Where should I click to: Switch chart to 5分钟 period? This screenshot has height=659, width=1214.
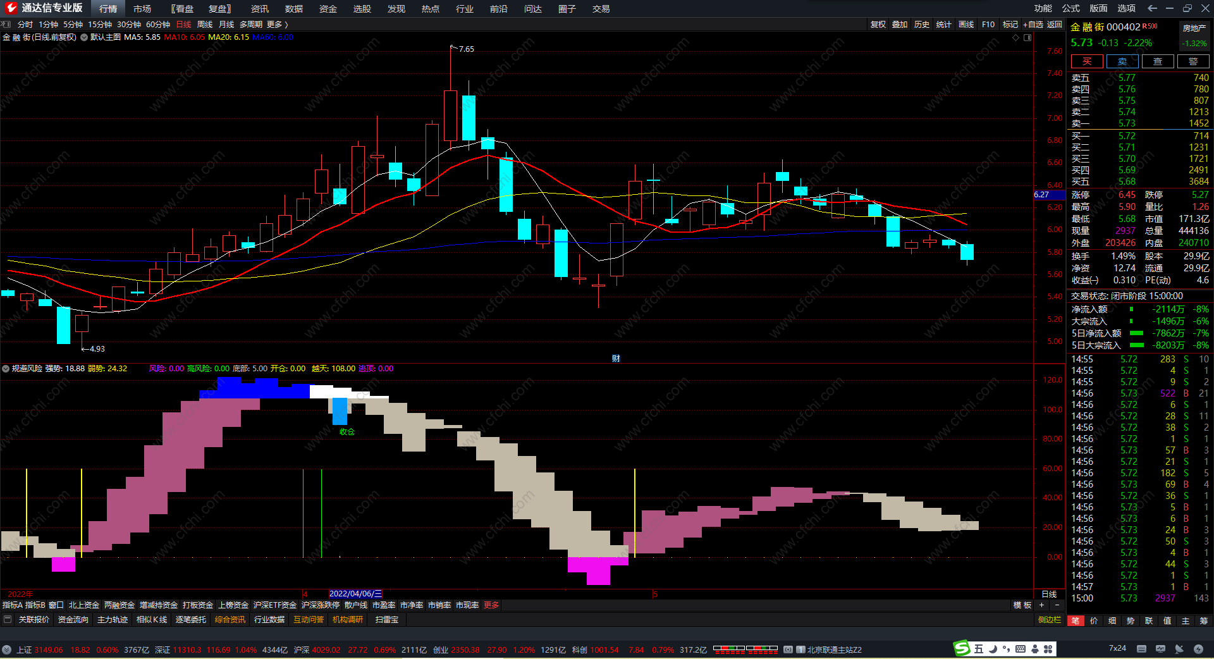pos(73,25)
